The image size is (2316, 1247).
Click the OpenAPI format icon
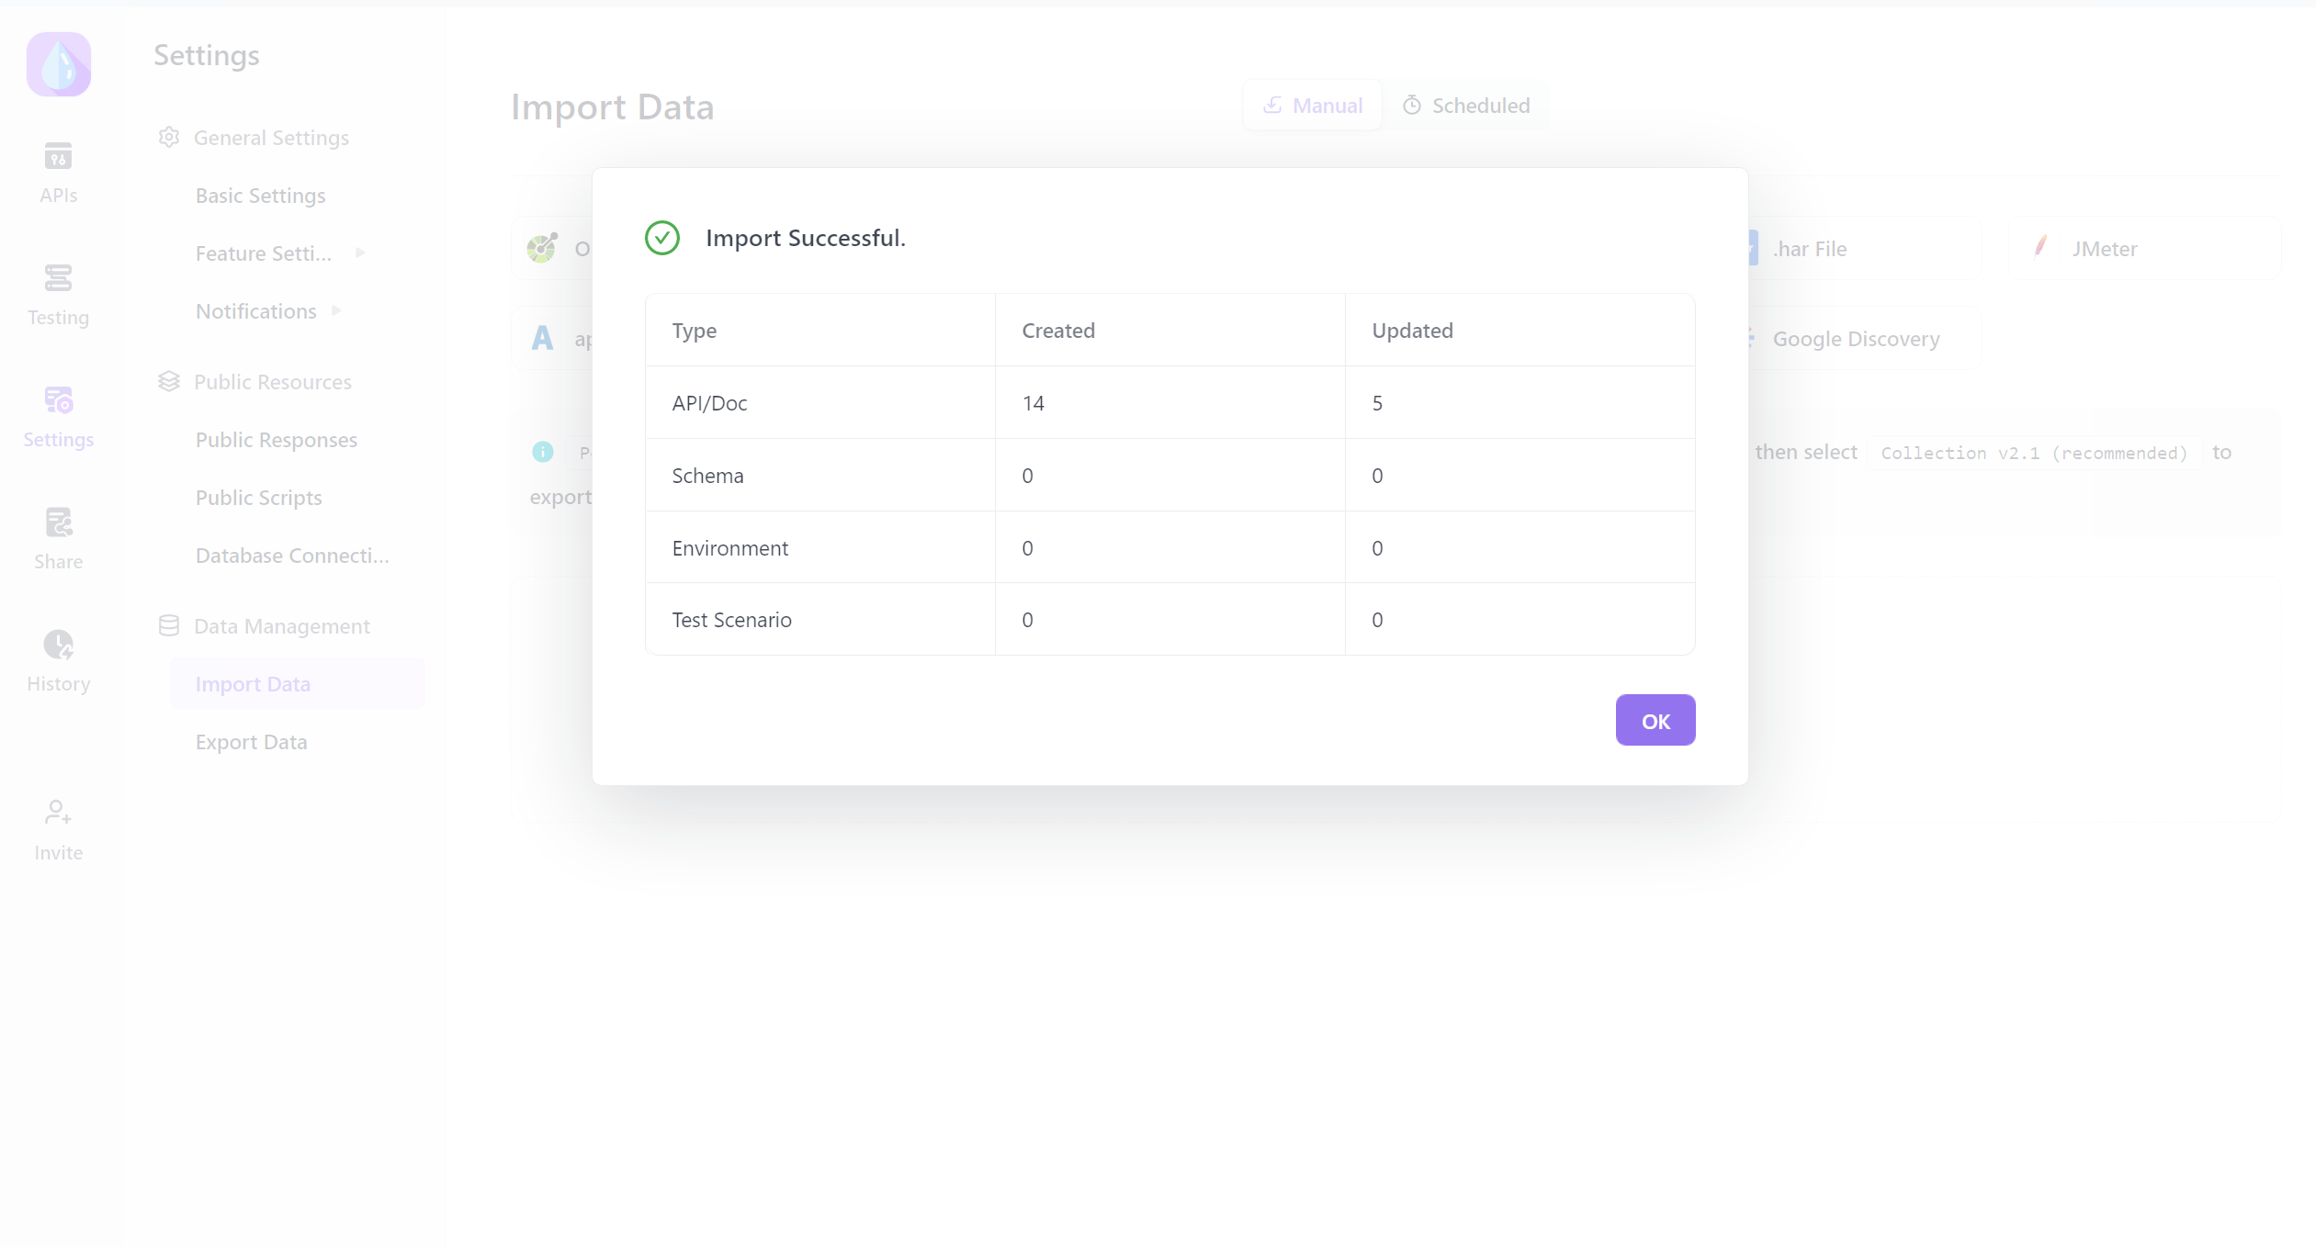pyautogui.click(x=542, y=248)
